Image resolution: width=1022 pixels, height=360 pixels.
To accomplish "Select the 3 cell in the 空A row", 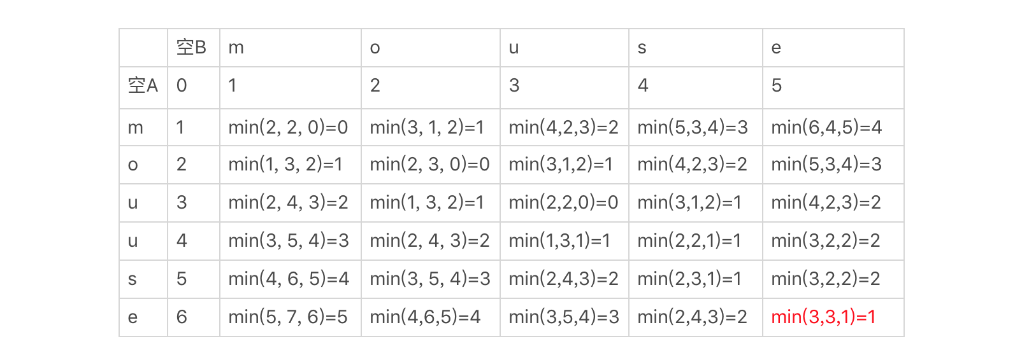I will coord(514,86).
